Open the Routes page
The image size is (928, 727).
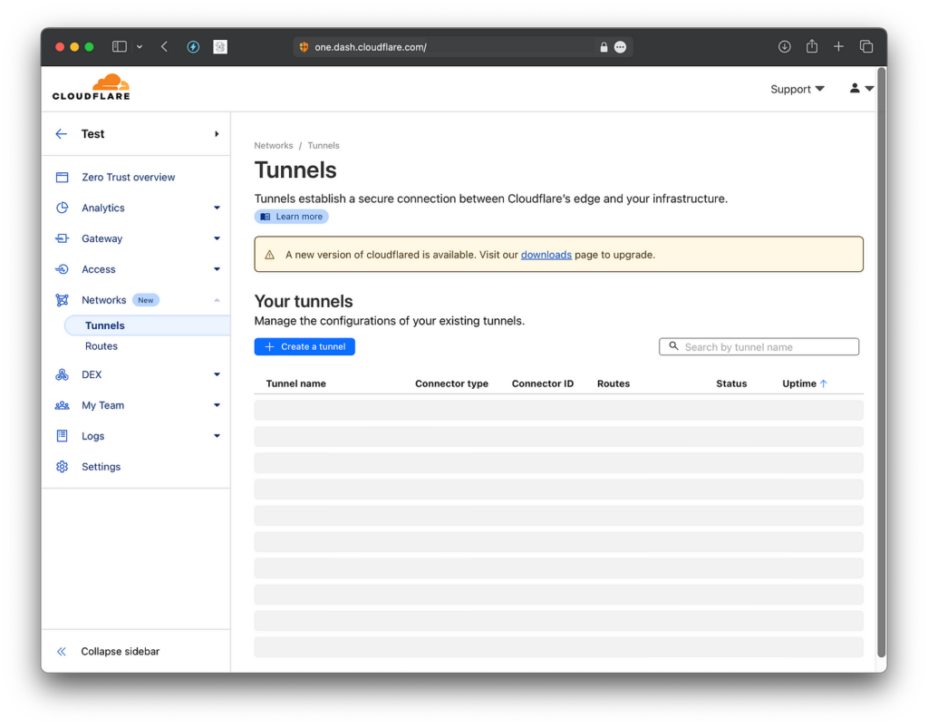point(101,345)
